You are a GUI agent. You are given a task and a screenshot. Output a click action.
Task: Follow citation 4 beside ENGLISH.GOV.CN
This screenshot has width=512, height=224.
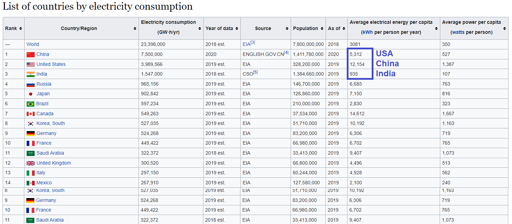point(286,52)
